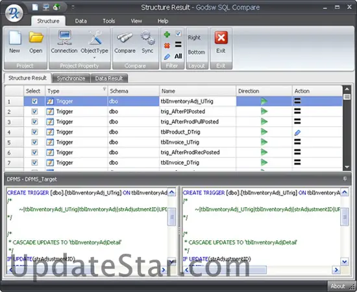Filter by red X (deleted) objects
This screenshot has height=292, width=357.
coord(167,45)
